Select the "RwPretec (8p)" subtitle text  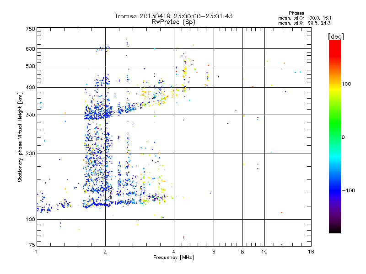click(x=173, y=21)
